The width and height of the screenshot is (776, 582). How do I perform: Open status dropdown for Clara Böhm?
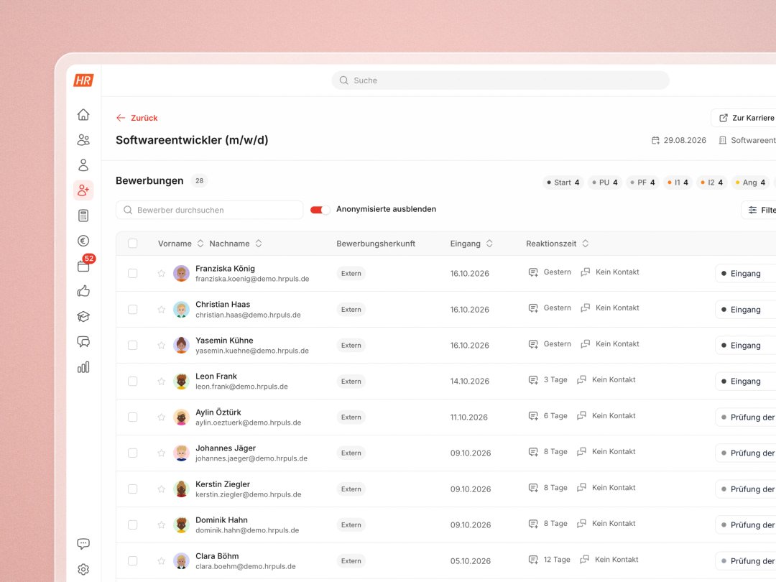click(x=745, y=560)
